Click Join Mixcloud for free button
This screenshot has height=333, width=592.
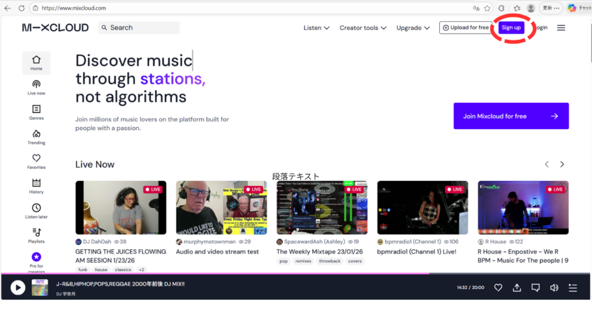tap(511, 116)
